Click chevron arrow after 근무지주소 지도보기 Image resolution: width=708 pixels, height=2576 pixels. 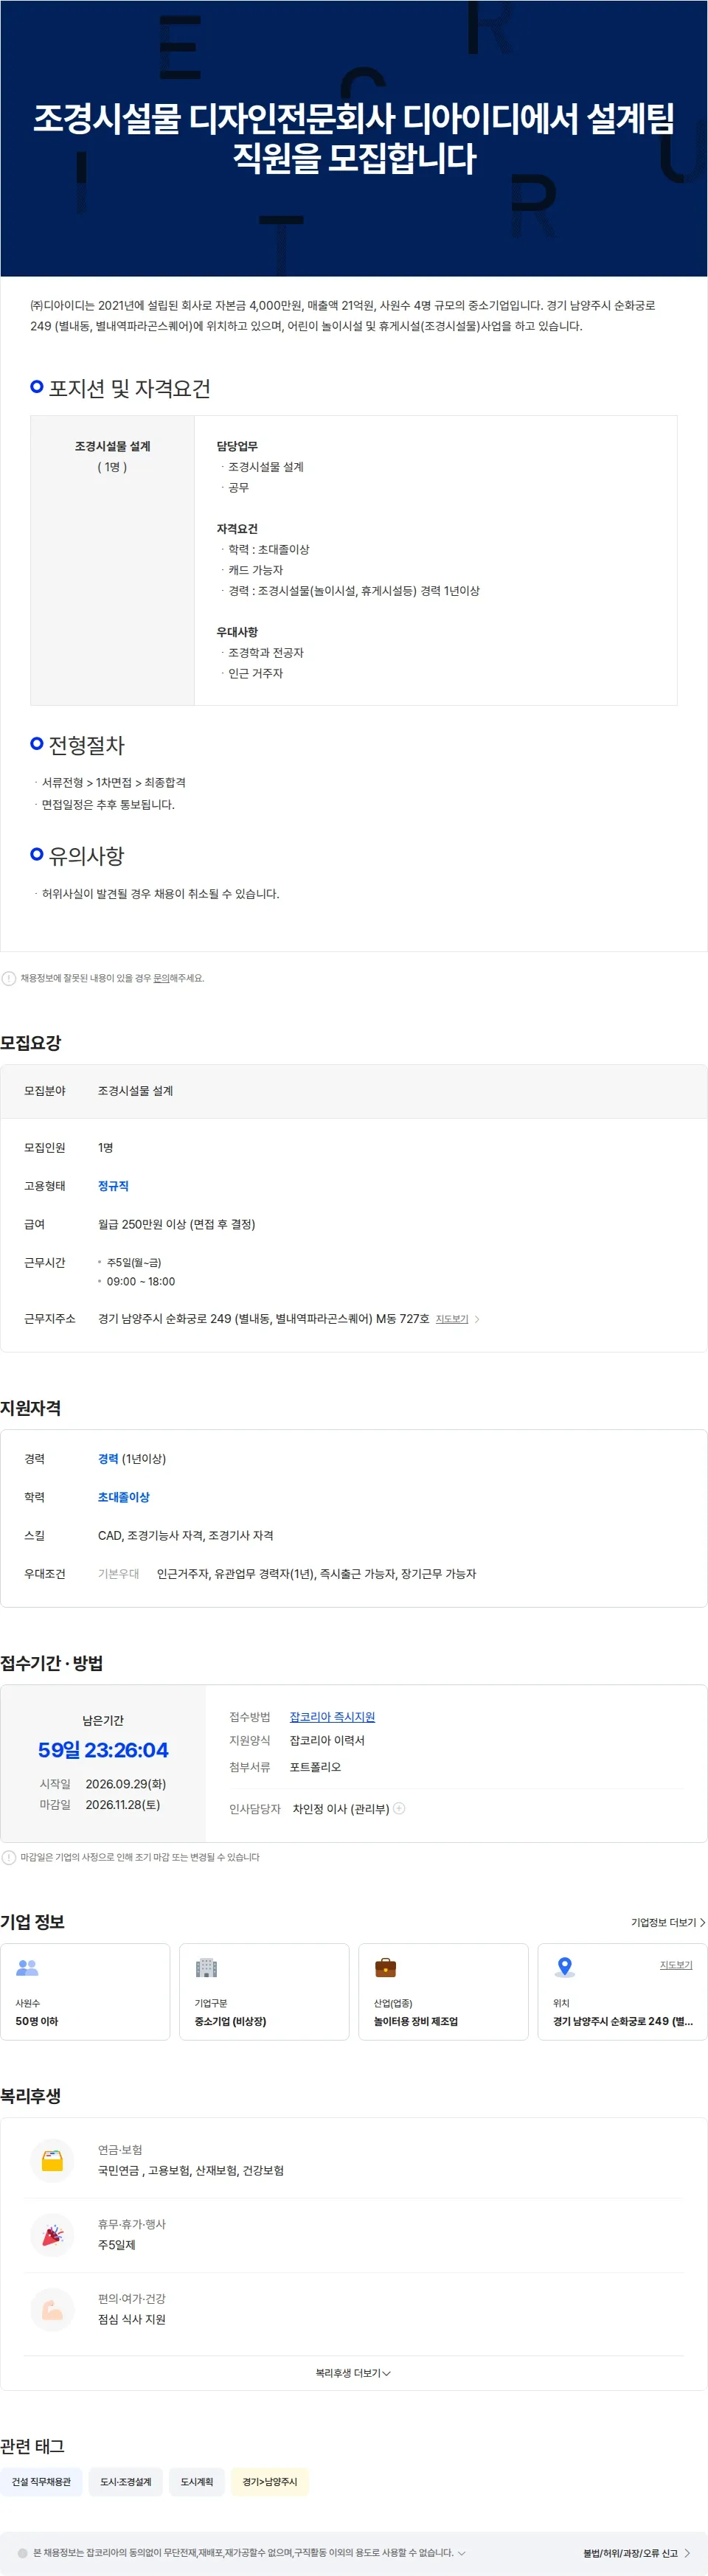[477, 1319]
